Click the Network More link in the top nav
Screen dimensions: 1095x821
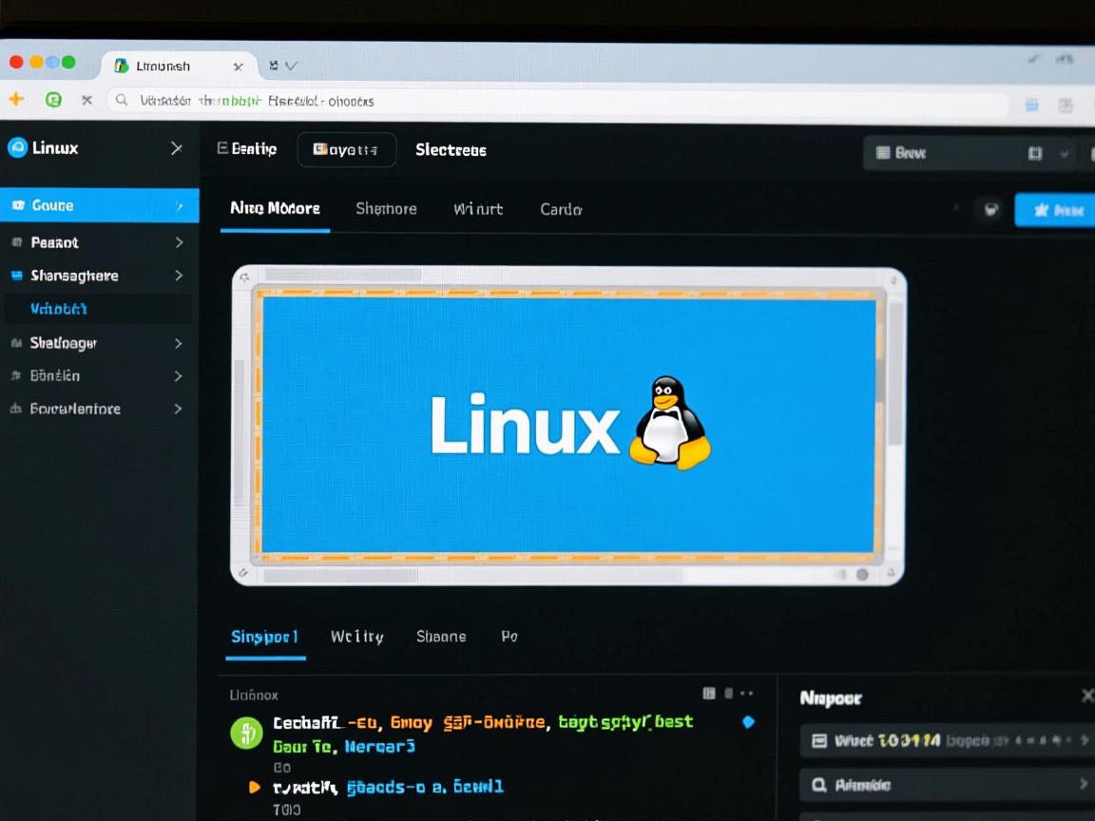(274, 209)
